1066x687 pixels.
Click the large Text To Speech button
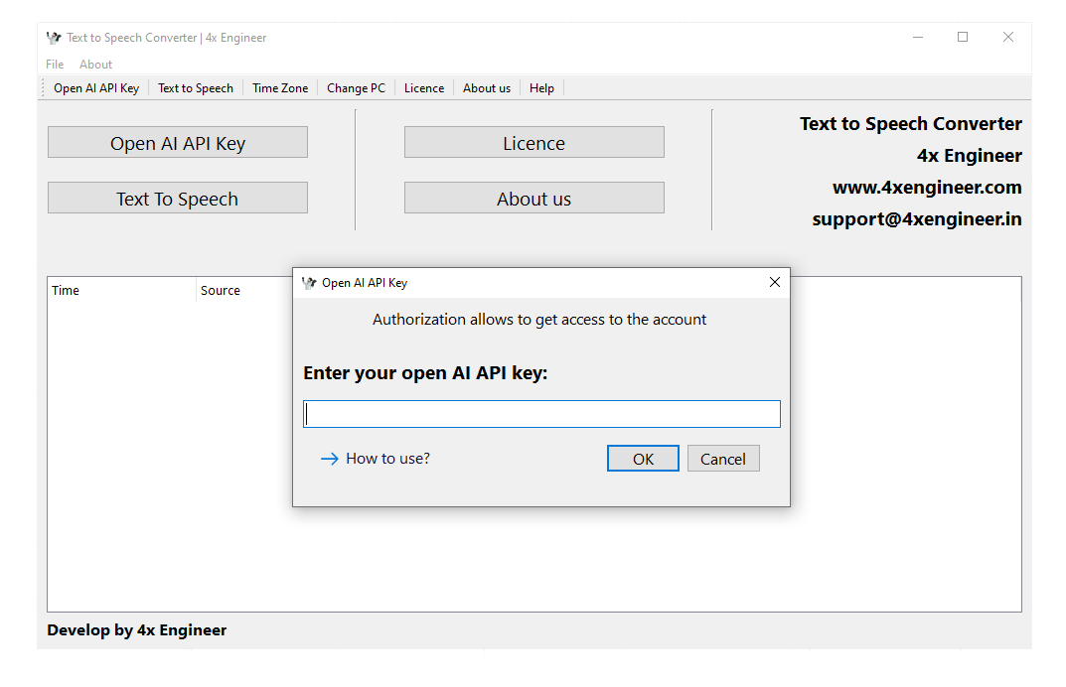[178, 198]
